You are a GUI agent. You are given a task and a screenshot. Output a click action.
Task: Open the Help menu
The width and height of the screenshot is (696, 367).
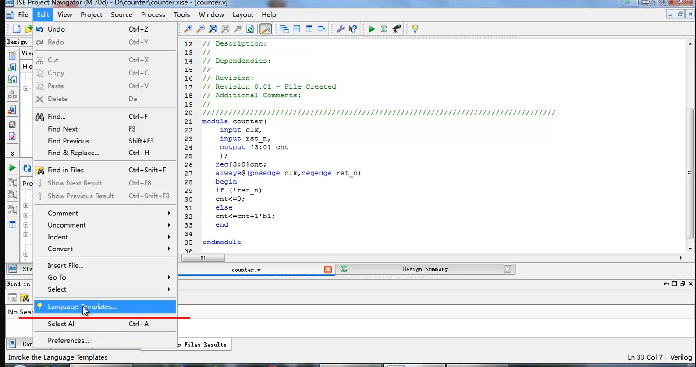[x=269, y=14]
